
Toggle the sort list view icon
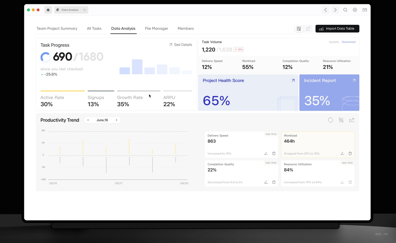point(308,29)
